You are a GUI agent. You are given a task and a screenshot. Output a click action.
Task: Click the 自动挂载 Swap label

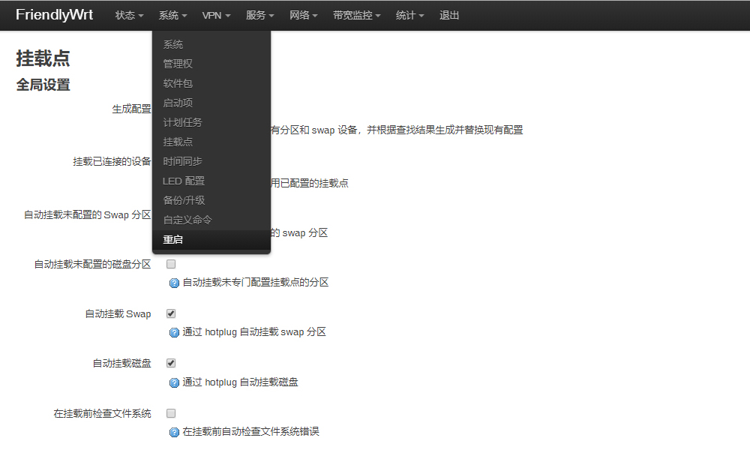pos(118,314)
